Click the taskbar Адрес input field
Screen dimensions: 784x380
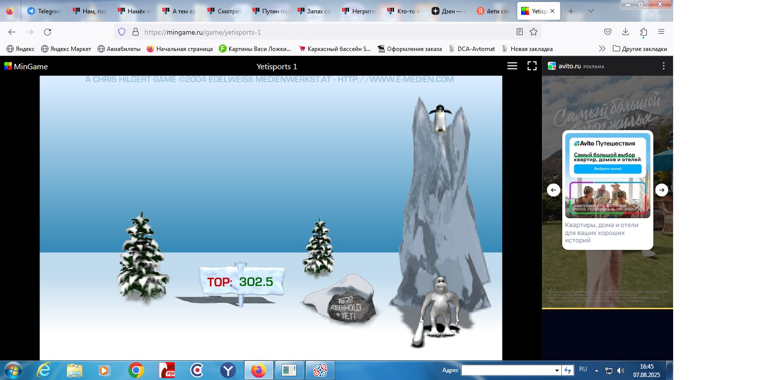(507, 370)
